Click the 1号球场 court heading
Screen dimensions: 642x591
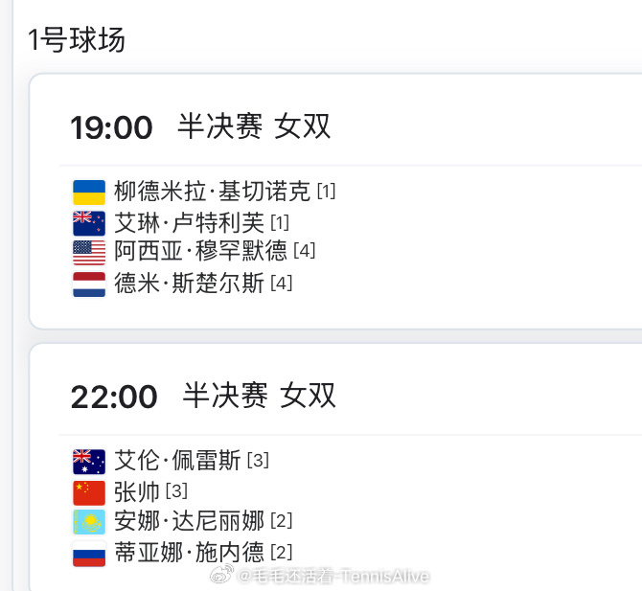(76, 39)
